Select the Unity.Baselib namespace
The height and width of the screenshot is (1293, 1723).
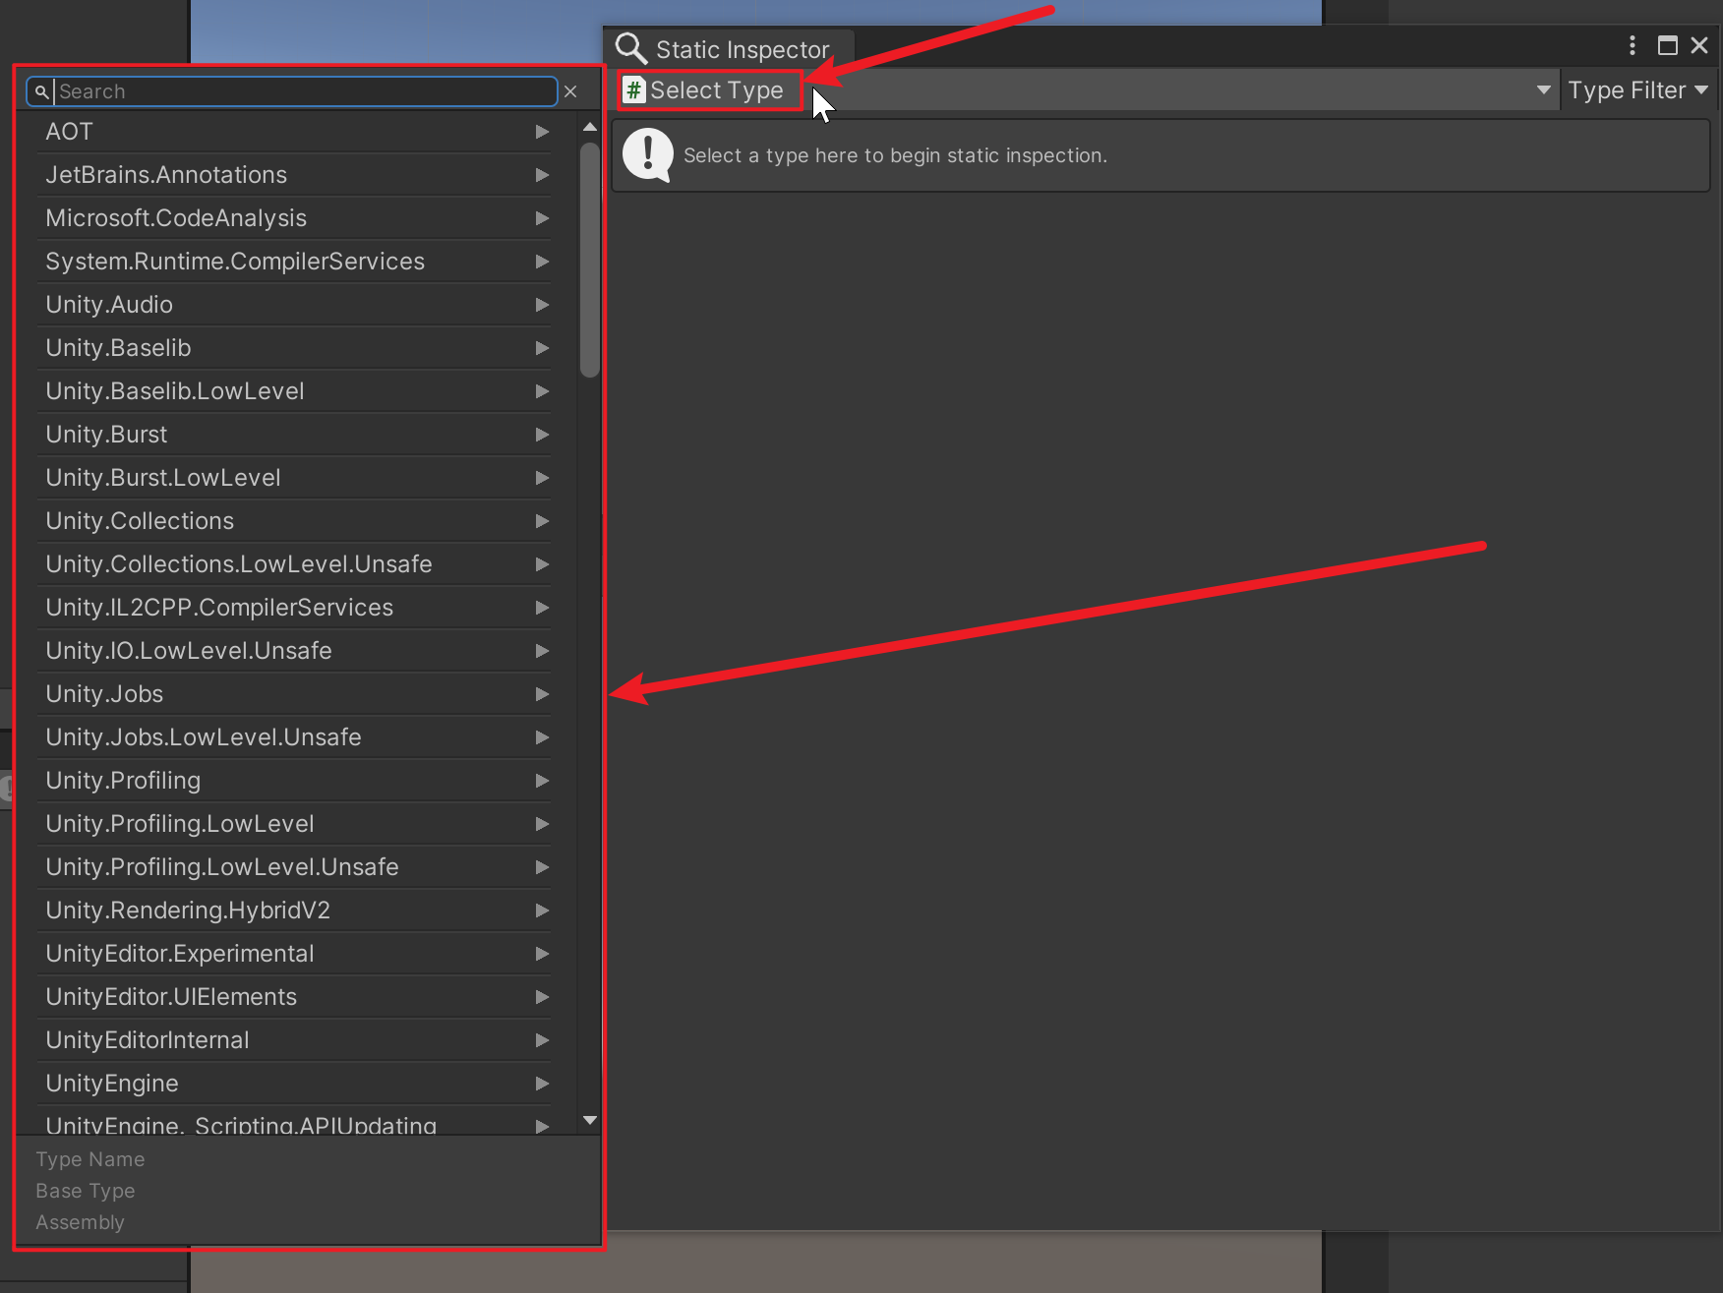click(294, 348)
